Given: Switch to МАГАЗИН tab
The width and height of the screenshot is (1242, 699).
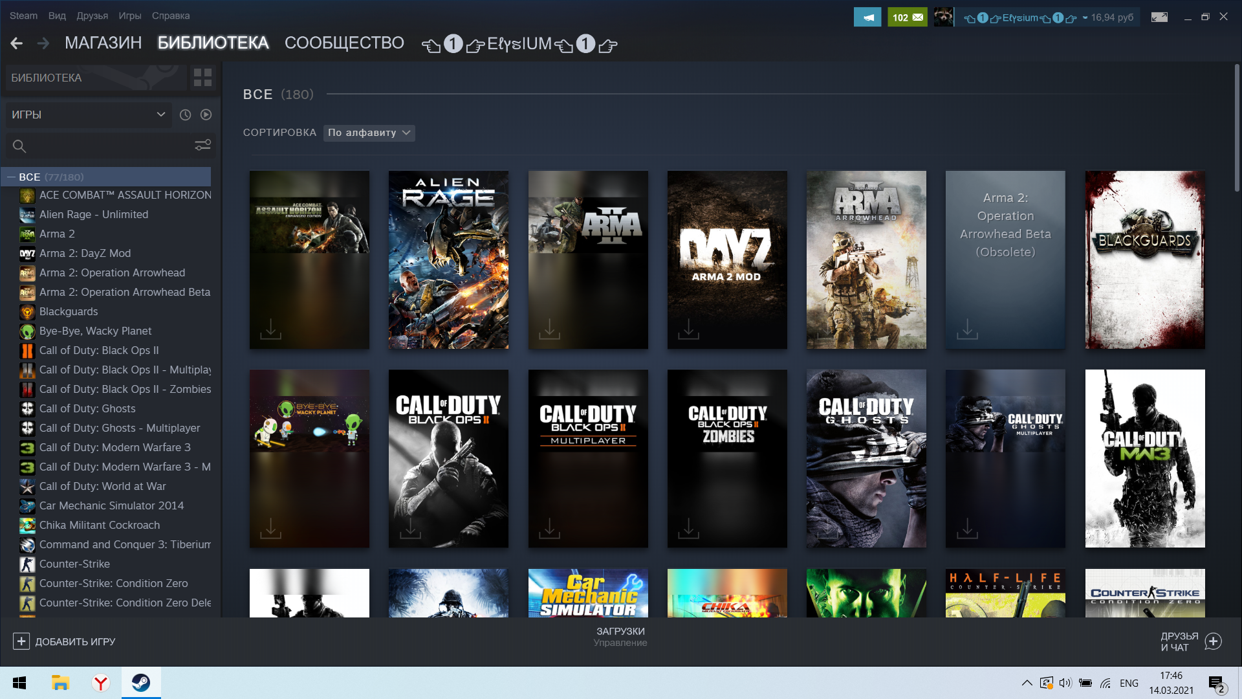Looking at the screenshot, I should click(103, 43).
